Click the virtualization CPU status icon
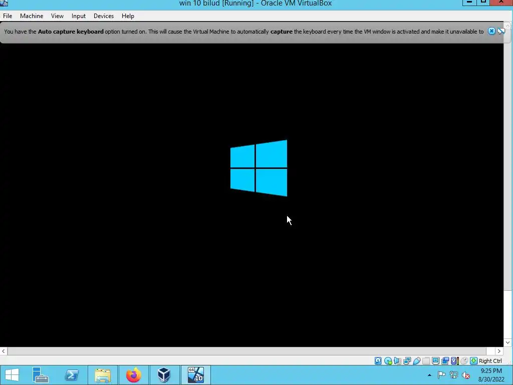This screenshot has height=385, width=513. [455, 361]
